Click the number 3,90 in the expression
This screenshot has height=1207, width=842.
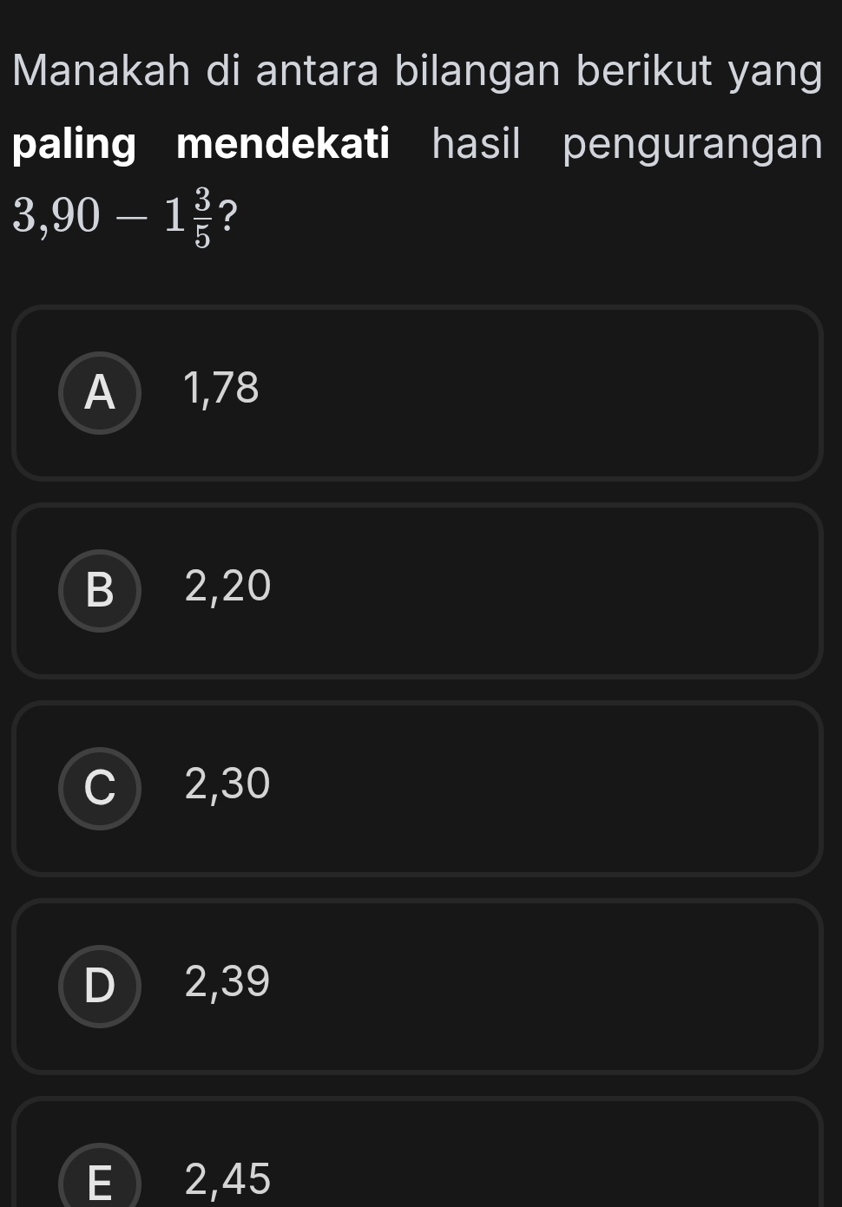(56, 218)
